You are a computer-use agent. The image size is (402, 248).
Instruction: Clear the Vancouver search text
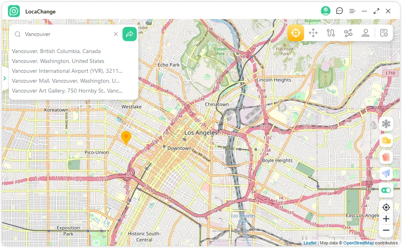116,34
